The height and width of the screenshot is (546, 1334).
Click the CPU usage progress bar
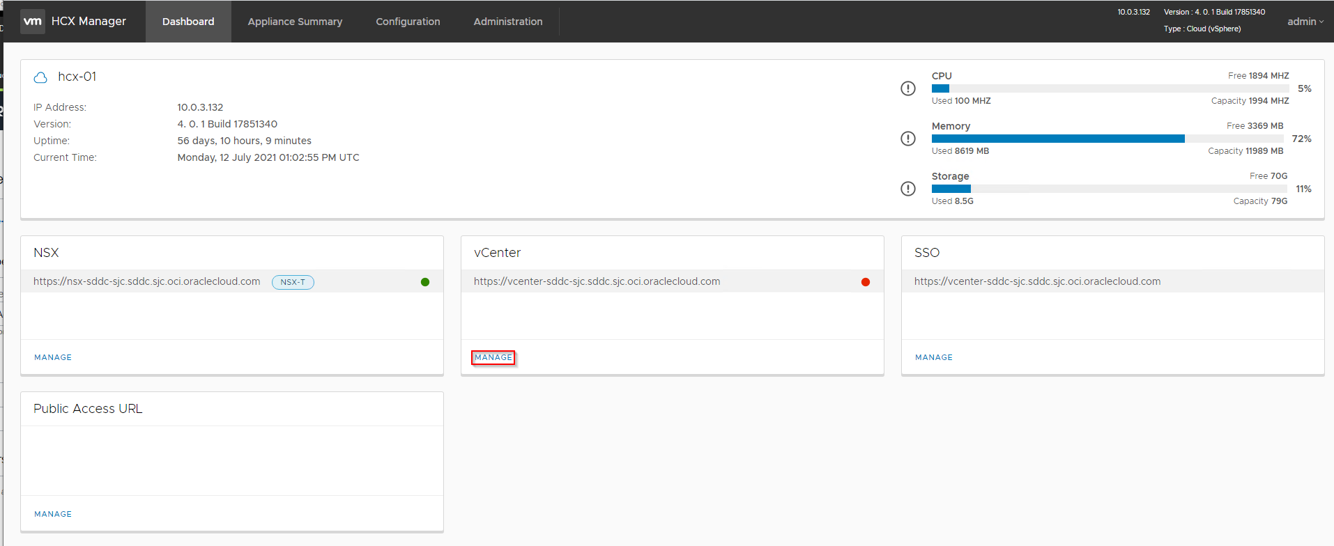pyautogui.click(x=1110, y=88)
